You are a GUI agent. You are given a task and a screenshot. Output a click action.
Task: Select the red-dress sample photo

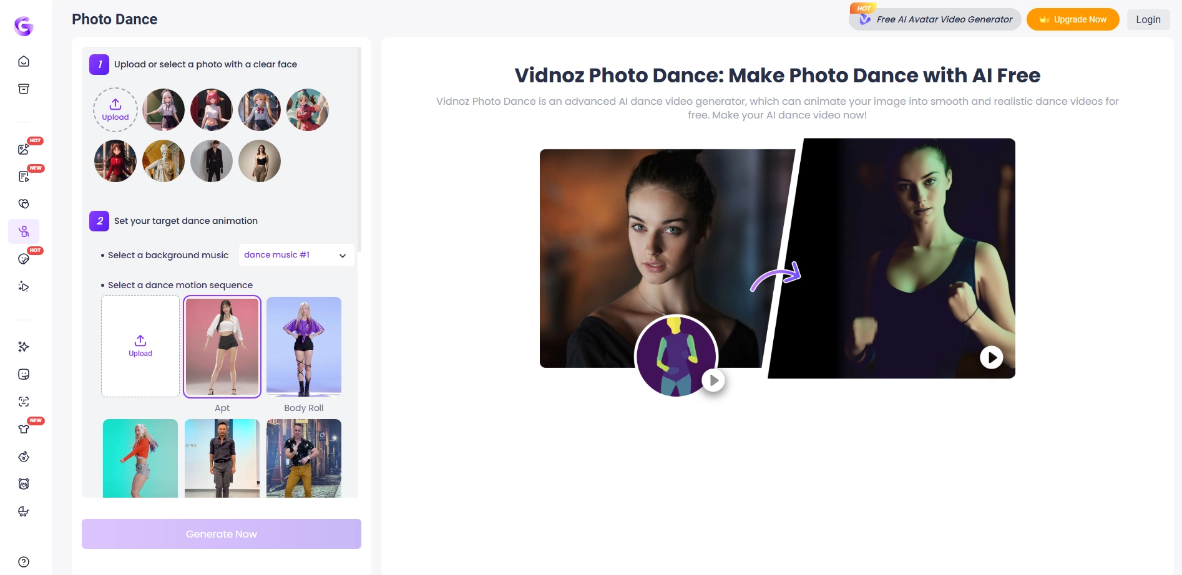[x=115, y=161]
